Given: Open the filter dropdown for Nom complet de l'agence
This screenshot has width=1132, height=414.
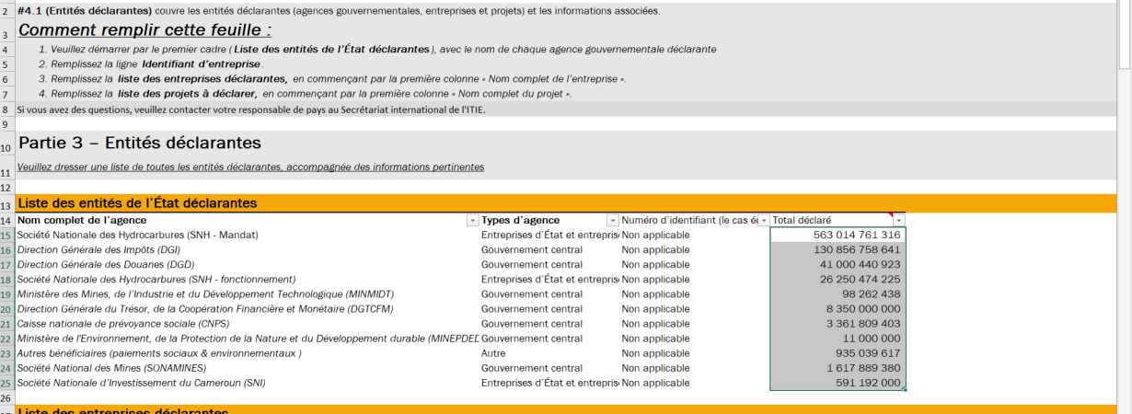Looking at the screenshot, I should coord(473,221).
